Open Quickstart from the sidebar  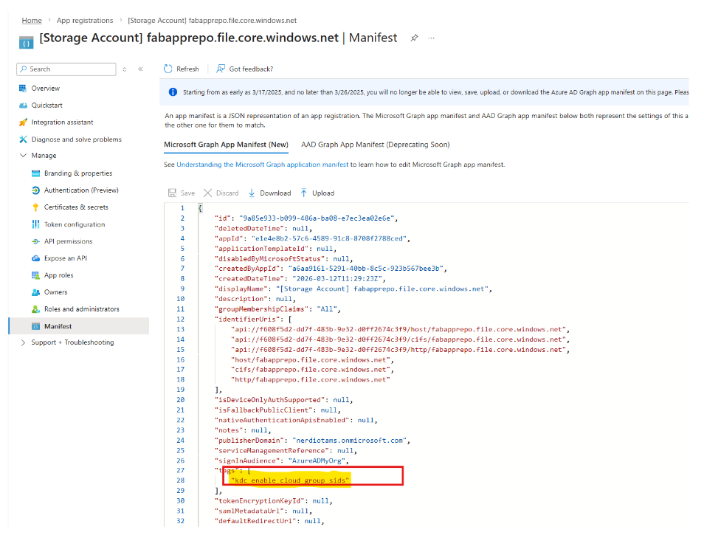pyautogui.click(x=47, y=106)
